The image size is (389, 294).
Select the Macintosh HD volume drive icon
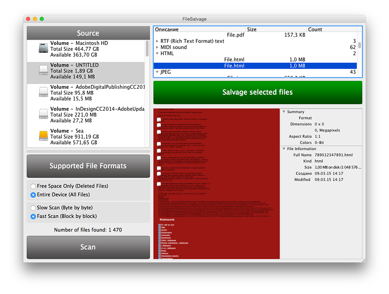tap(44, 48)
